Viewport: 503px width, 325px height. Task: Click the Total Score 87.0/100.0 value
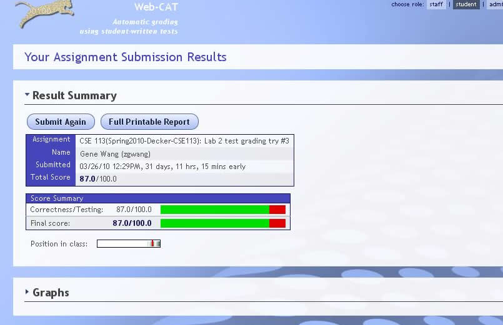pos(98,178)
